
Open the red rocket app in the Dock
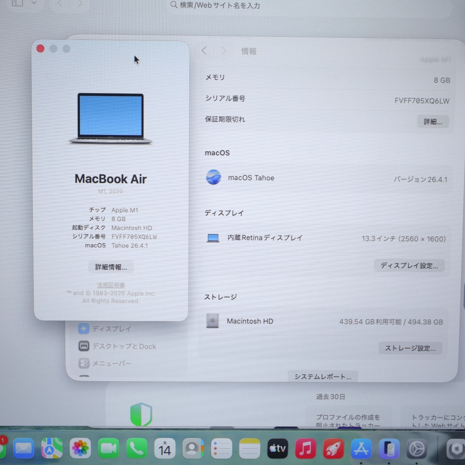click(x=333, y=448)
